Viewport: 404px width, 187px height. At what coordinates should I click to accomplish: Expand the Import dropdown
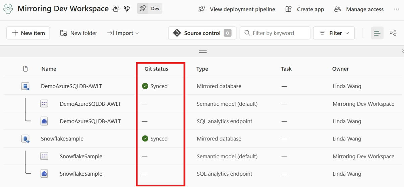pos(123,33)
